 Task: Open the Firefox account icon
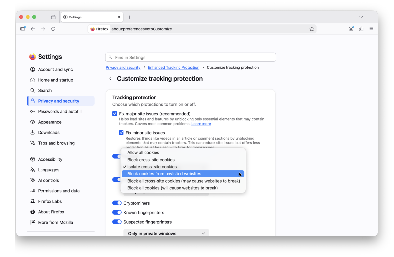click(x=351, y=29)
